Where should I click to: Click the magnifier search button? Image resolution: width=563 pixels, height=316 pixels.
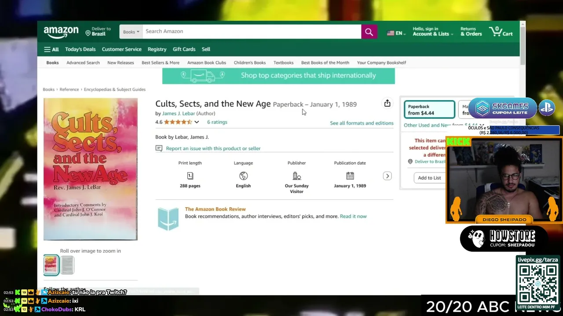click(369, 32)
